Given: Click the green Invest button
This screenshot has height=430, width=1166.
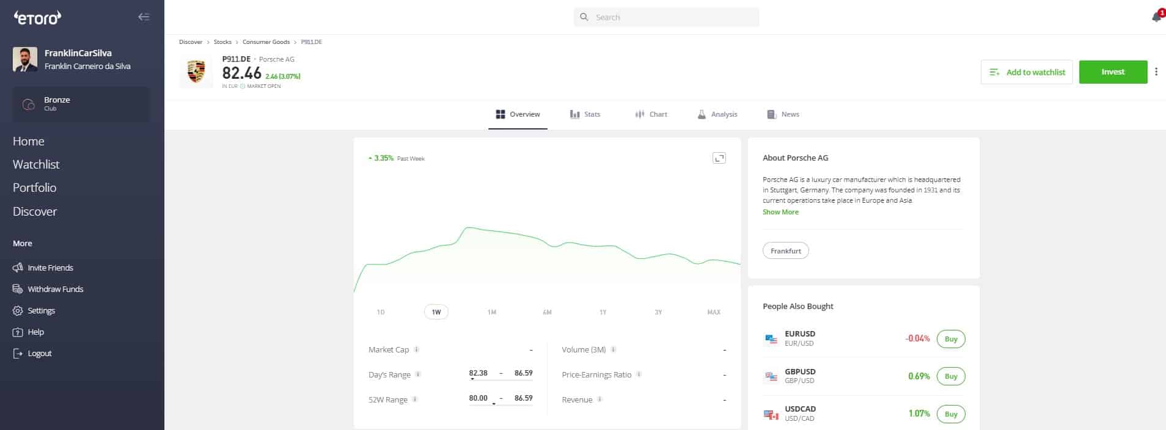Looking at the screenshot, I should pos(1113,72).
